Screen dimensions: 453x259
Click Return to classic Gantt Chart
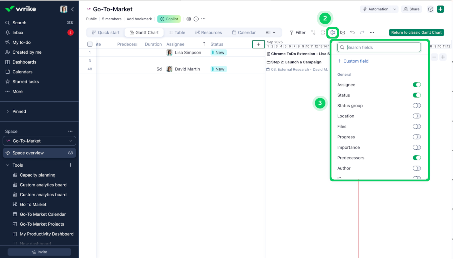pyautogui.click(x=416, y=32)
